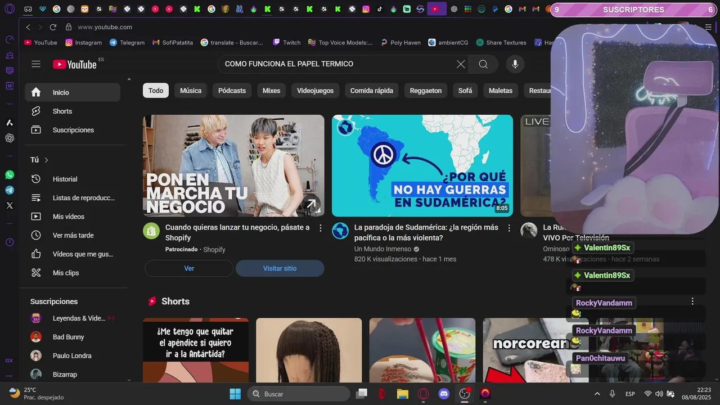
Task: Expand the Tú section chevron
Action: click(46, 160)
